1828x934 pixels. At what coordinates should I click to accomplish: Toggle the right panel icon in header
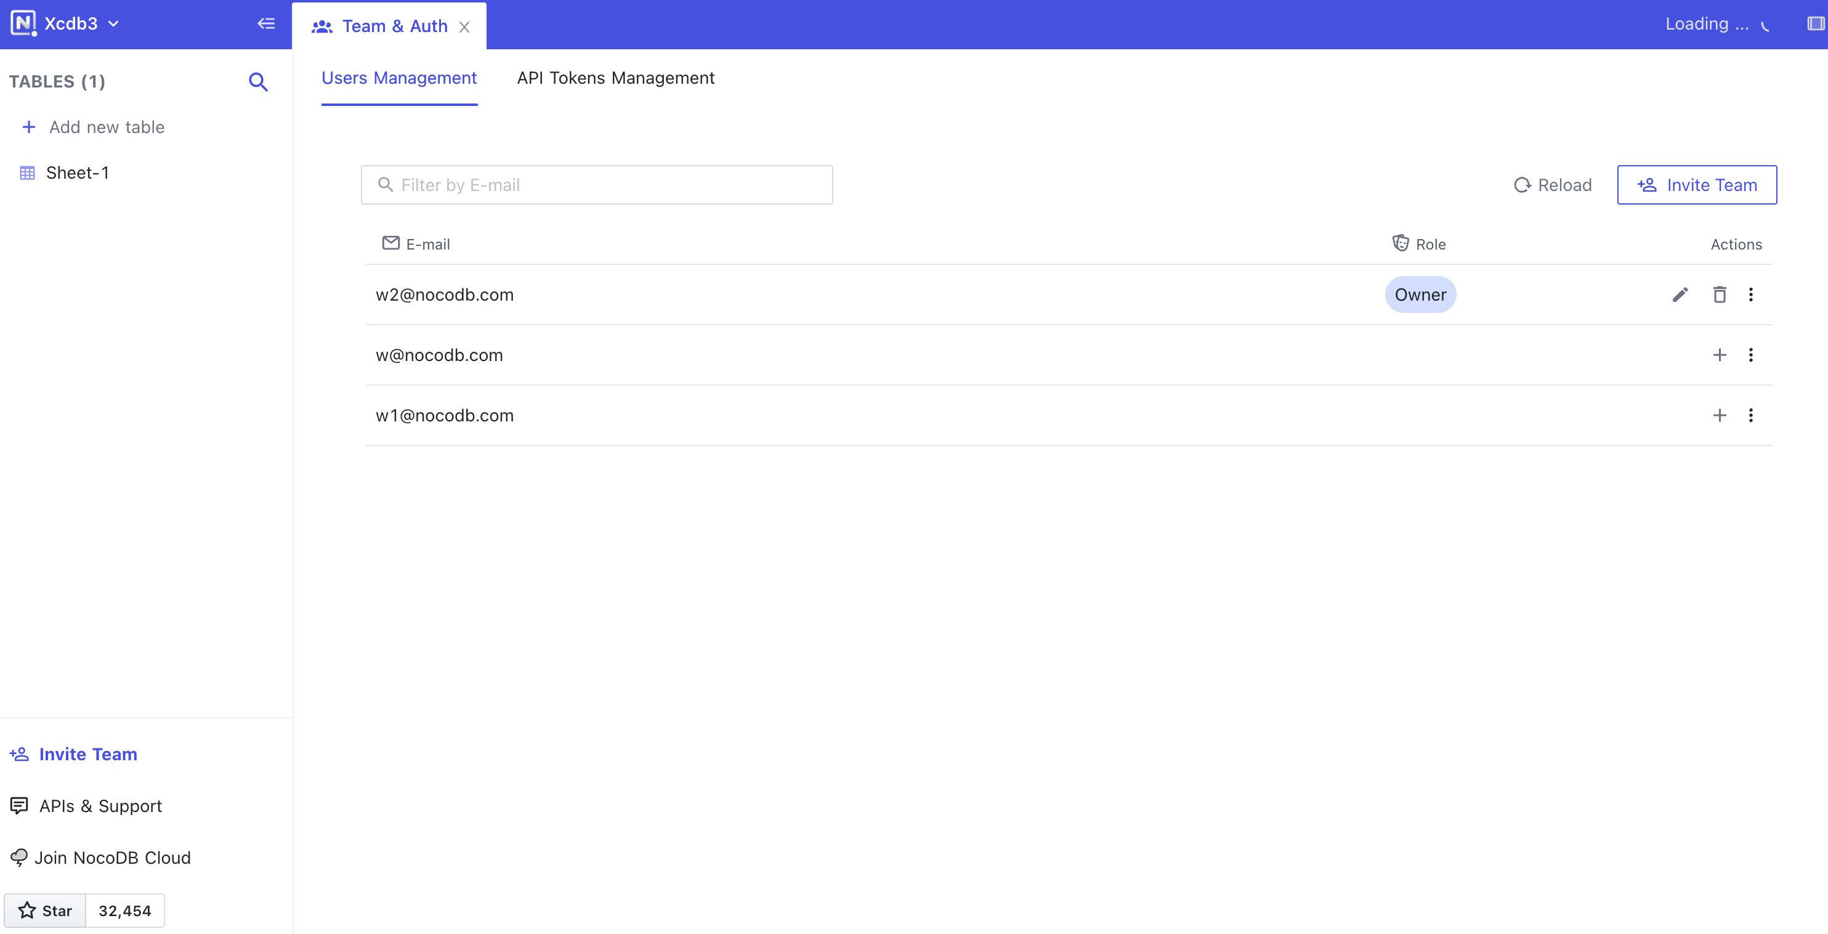click(1814, 24)
